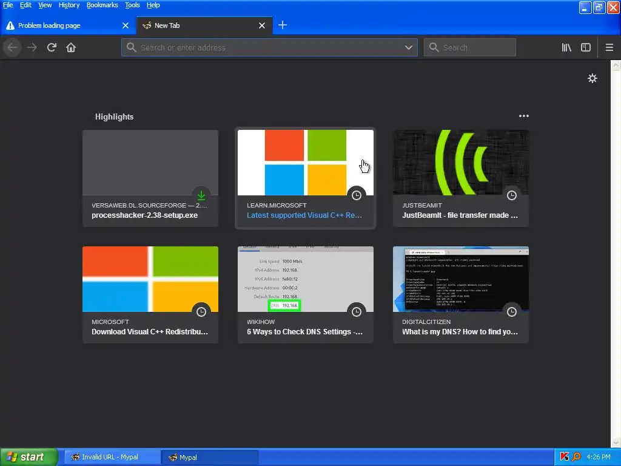Click history clock icon on Microsoft Download card
The width and height of the screenshot is (621, 466).
click(x=201, y=311)
